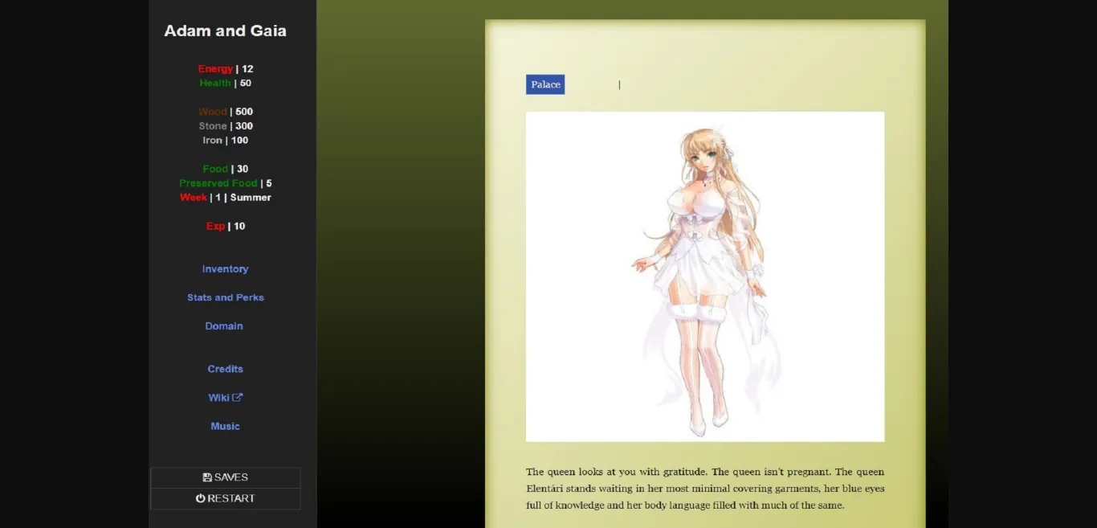Click the Wood resource label
1097x528 pixels.
coord(212,111)
